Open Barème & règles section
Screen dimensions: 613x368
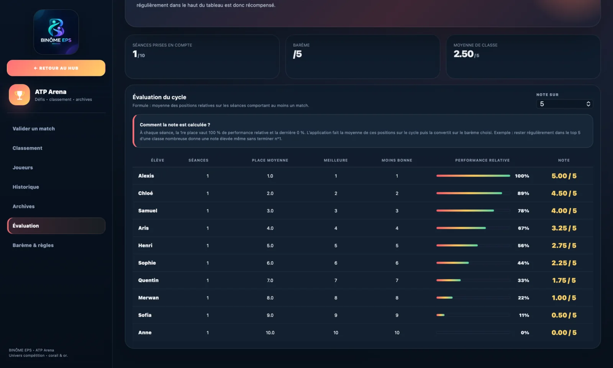33,245
